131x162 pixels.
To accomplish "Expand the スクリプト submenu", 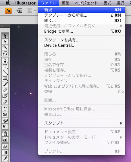I will (x=82, y=123).
